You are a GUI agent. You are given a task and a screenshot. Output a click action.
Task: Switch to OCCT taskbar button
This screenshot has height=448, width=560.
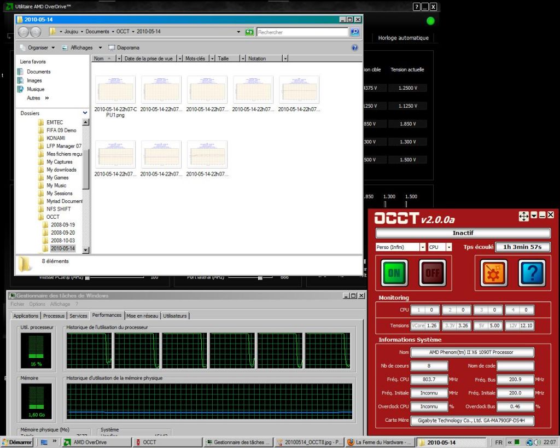click(167, 443)
